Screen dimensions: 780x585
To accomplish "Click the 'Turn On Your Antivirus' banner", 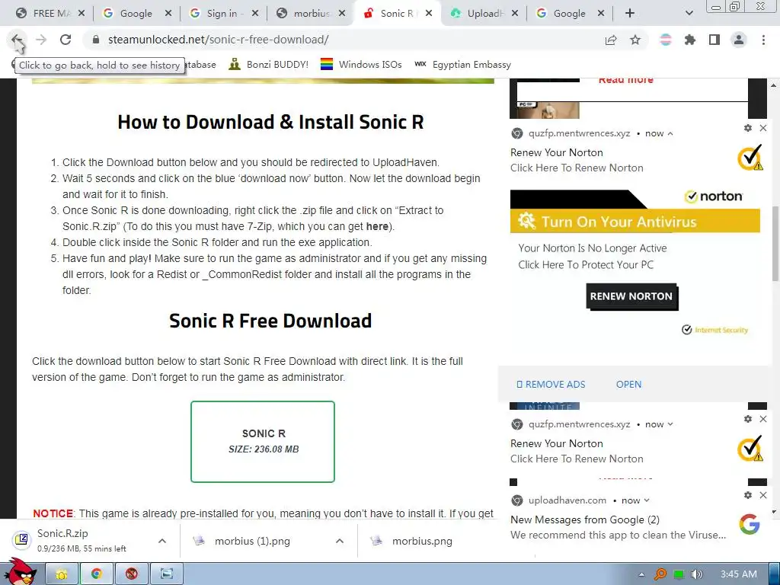I will click(635, 222).
